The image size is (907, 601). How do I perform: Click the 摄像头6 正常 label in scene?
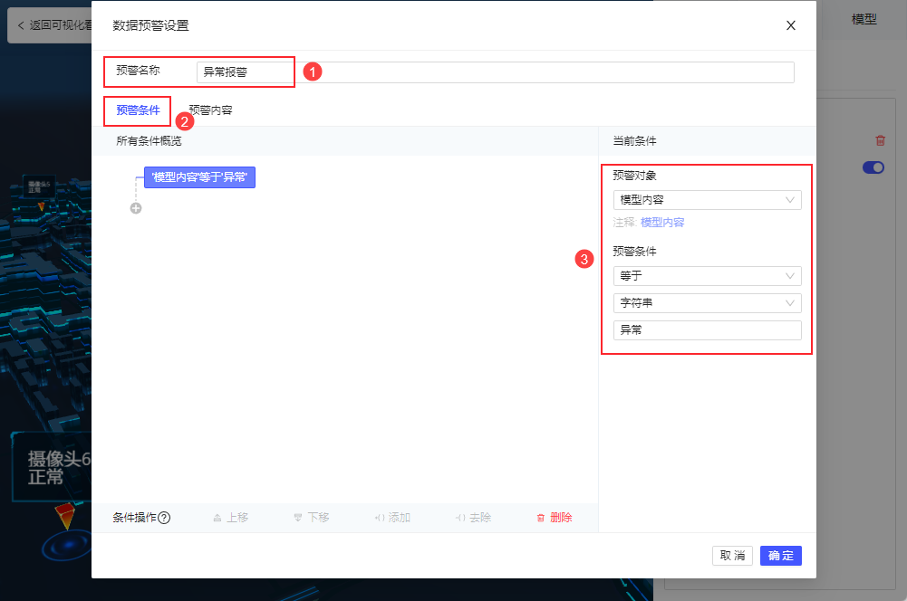53,468
